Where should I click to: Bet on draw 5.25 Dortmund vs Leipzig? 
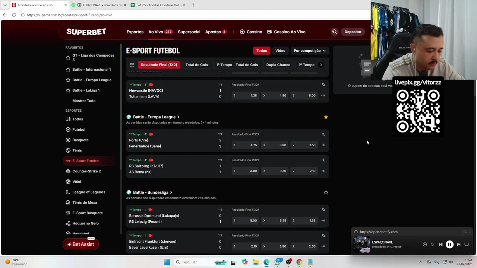click(x=275, y=221)
